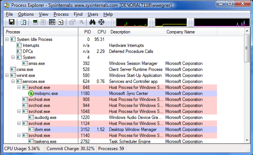Open the Users menu

tap(93, 14)
